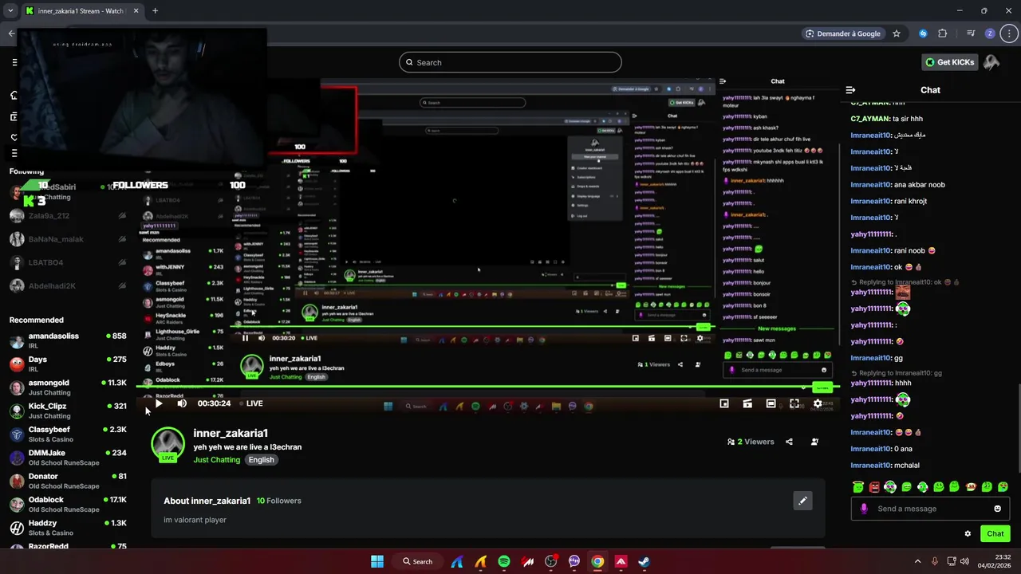Open Chrome media controls icon
The image size is (1021, 574).
[971, 33]
